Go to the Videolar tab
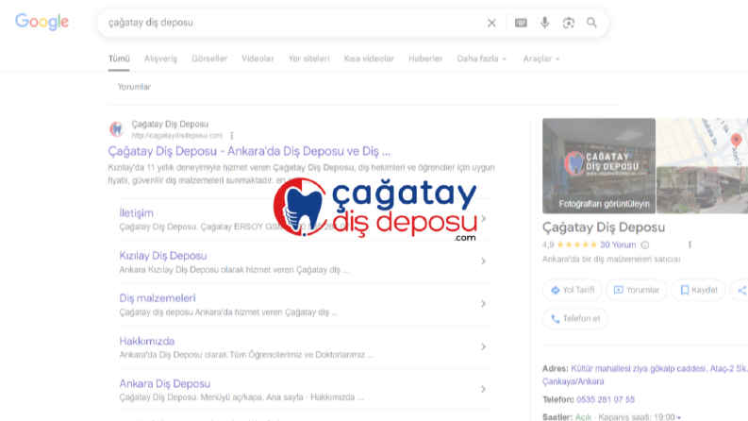Image resolution: width=748 pixels, height=421 pixels. 258,59
